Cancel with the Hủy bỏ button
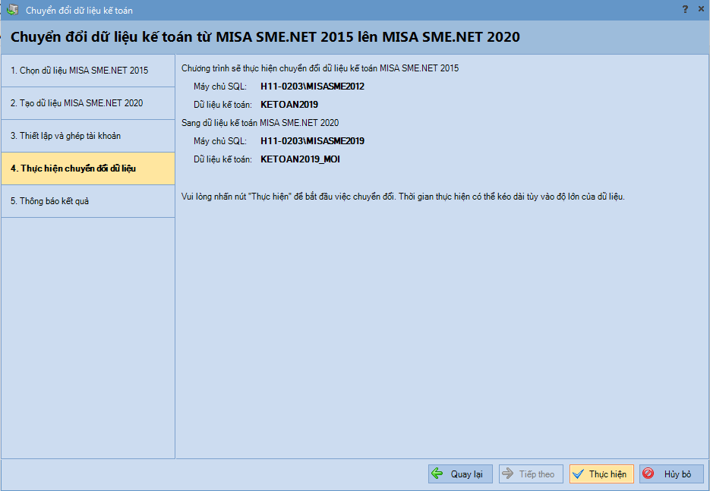The width and height of the screenshot is (710, 491). pos(671,474)
